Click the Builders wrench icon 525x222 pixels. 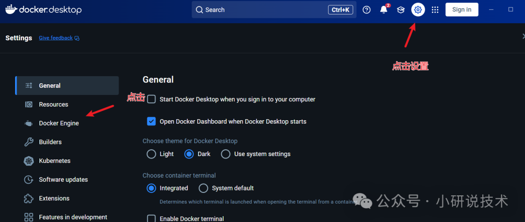(x=29, y=142)
